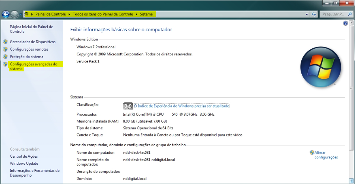
Task: Click the Windows 7 logo orb
Action: point(321,67)
